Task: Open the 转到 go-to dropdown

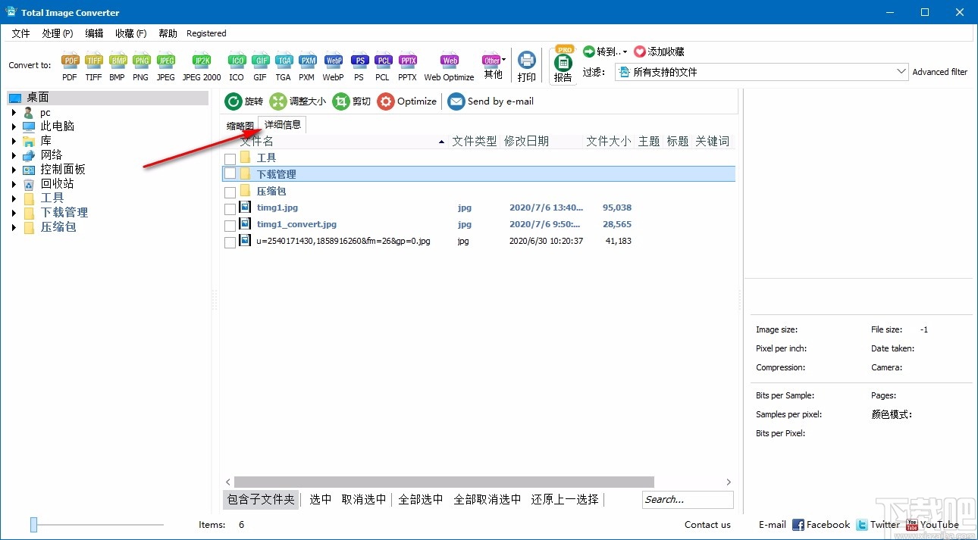Action: point(605,52)
